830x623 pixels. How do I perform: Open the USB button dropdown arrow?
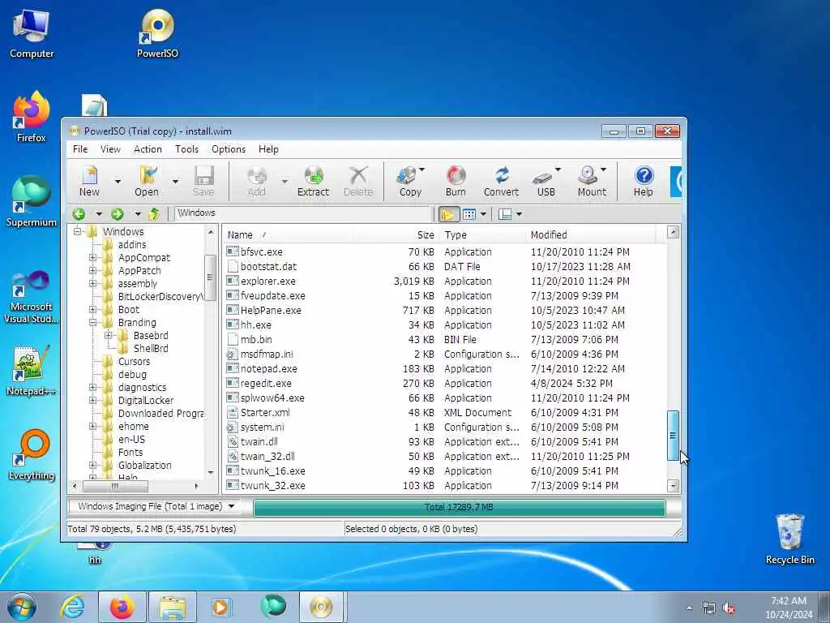(x=558, y=170)
